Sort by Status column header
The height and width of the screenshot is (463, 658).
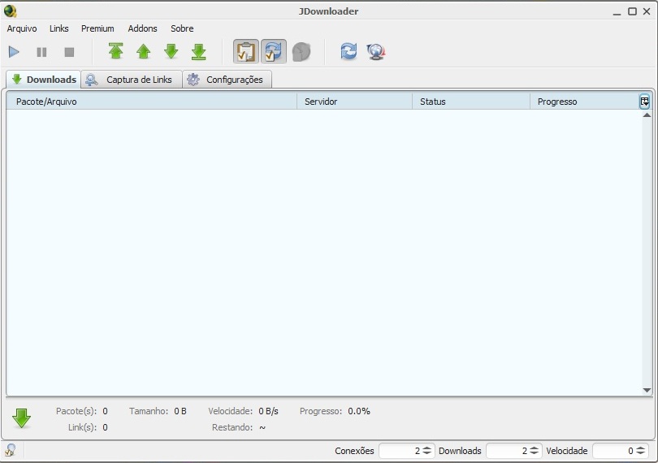(471, 102)
